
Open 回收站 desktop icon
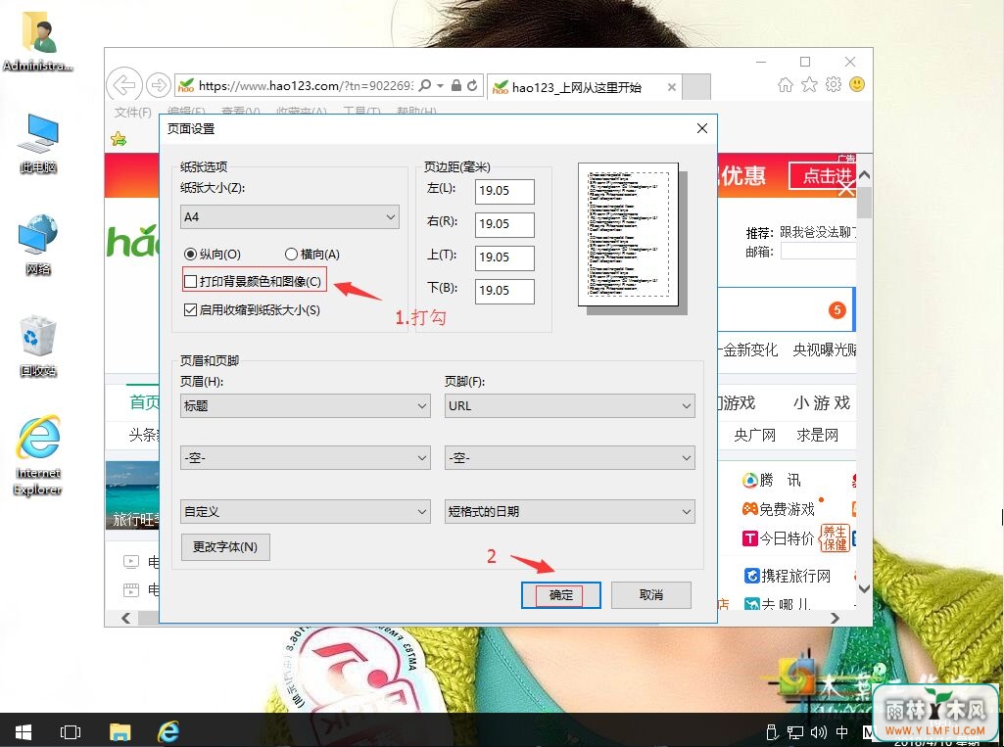38,347
